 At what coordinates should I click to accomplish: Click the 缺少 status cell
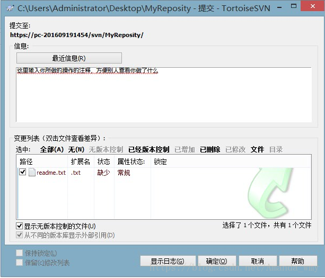103,173
